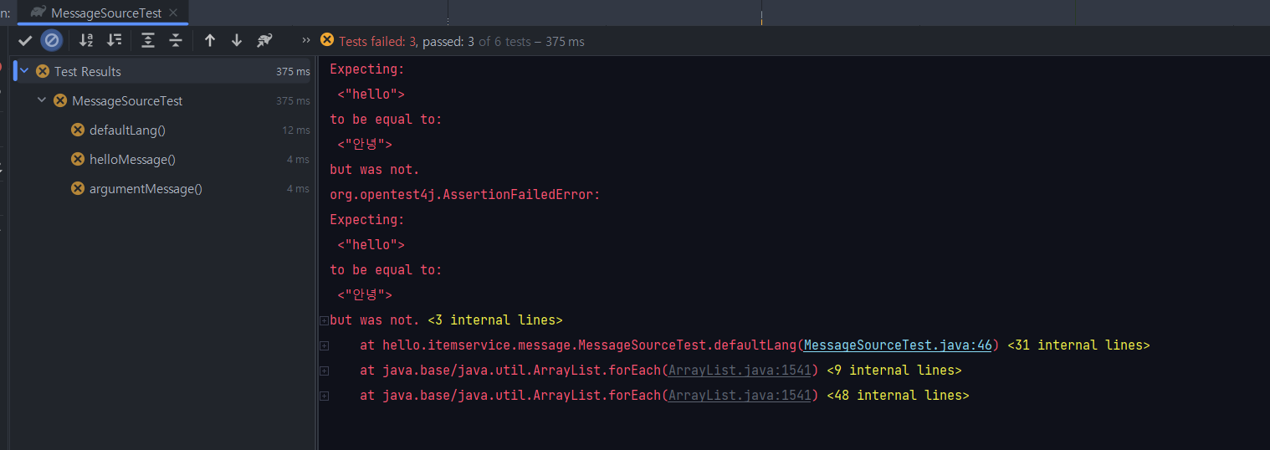Click the Gradle elephant toolbar icon
Viewport: 1270px width, 450px height.
[265, 40]
